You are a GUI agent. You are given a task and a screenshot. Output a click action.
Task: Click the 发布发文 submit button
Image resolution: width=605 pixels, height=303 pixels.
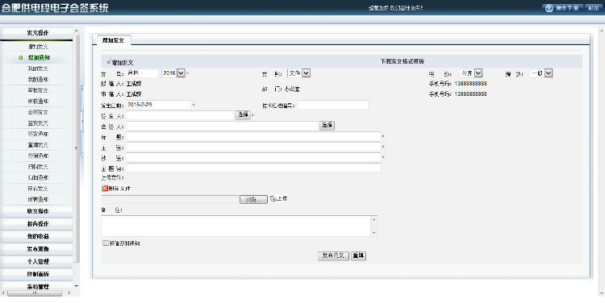click(x=333, y=256)
